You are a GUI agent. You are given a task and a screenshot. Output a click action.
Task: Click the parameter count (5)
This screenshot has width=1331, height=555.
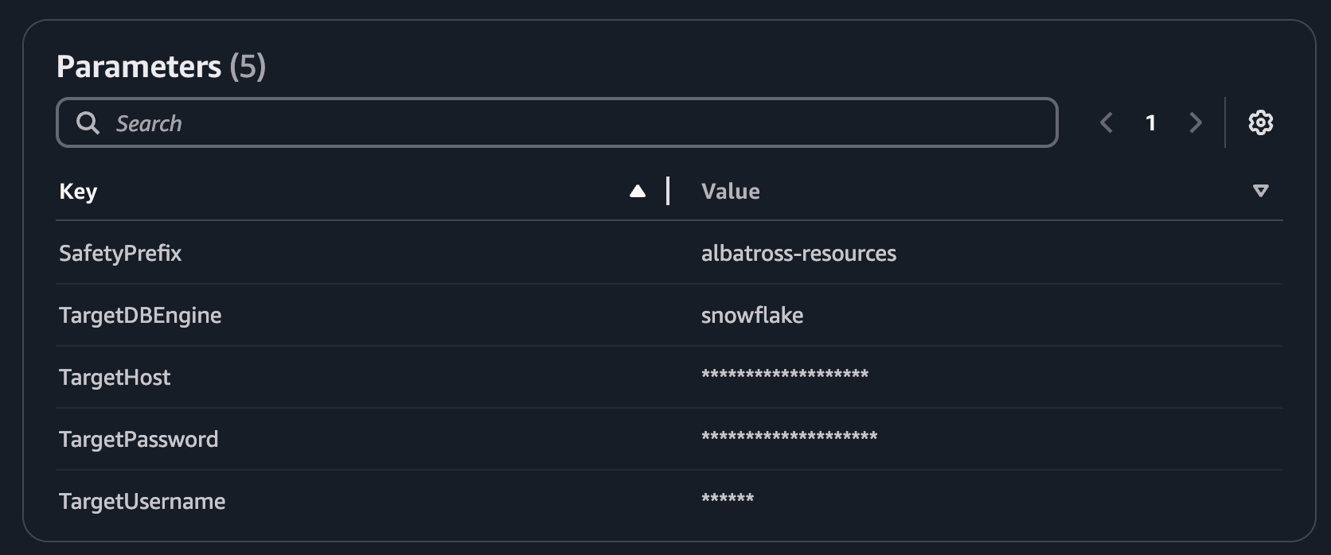pos(248,66)
